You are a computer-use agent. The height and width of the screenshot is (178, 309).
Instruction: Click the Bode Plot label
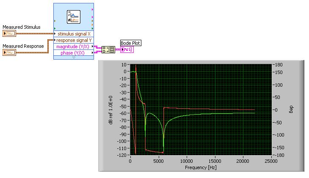130,43
